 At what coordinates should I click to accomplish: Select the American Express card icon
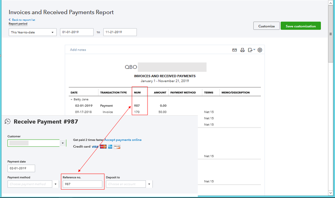(x=110, y=147)
